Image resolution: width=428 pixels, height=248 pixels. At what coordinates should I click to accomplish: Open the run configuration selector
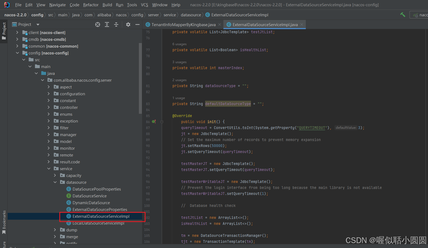(x=419, y=15)
